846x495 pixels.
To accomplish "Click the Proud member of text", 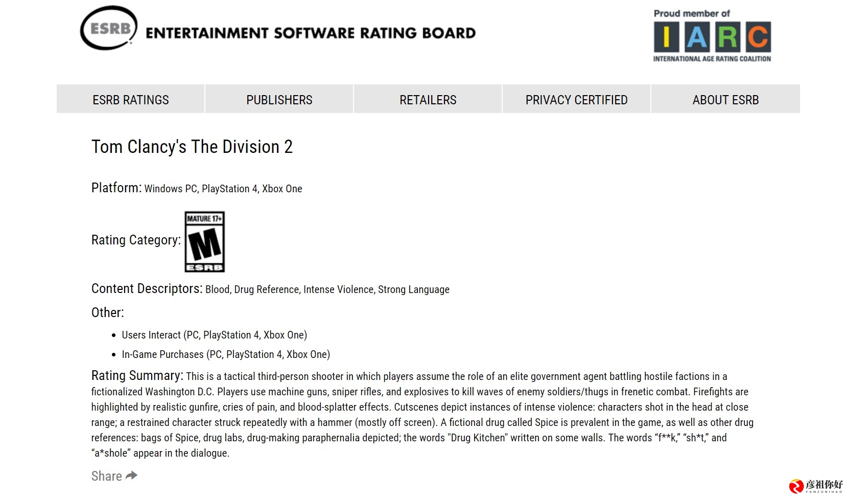I will (692, 14).
